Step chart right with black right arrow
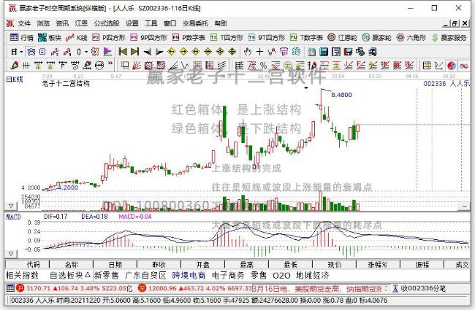The image size is (475, 310). click(159, 52)
